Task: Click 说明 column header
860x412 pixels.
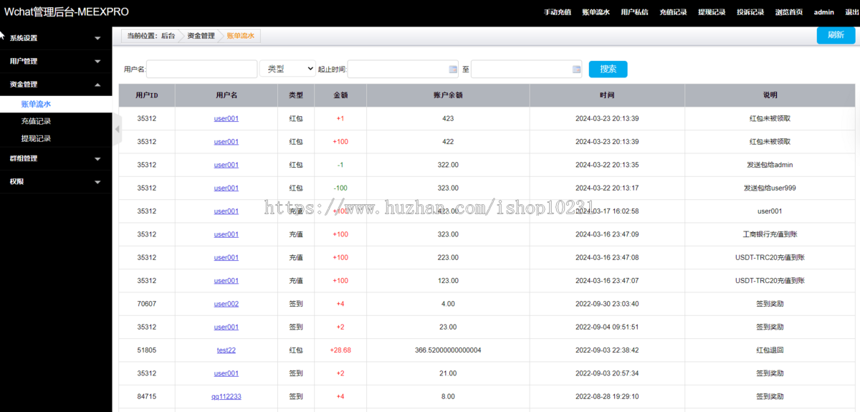Action: [x=770, y=95]
